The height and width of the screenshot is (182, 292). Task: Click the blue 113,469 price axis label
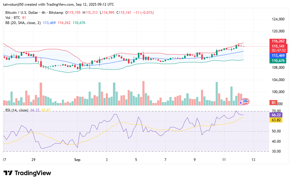pos(278,56)
